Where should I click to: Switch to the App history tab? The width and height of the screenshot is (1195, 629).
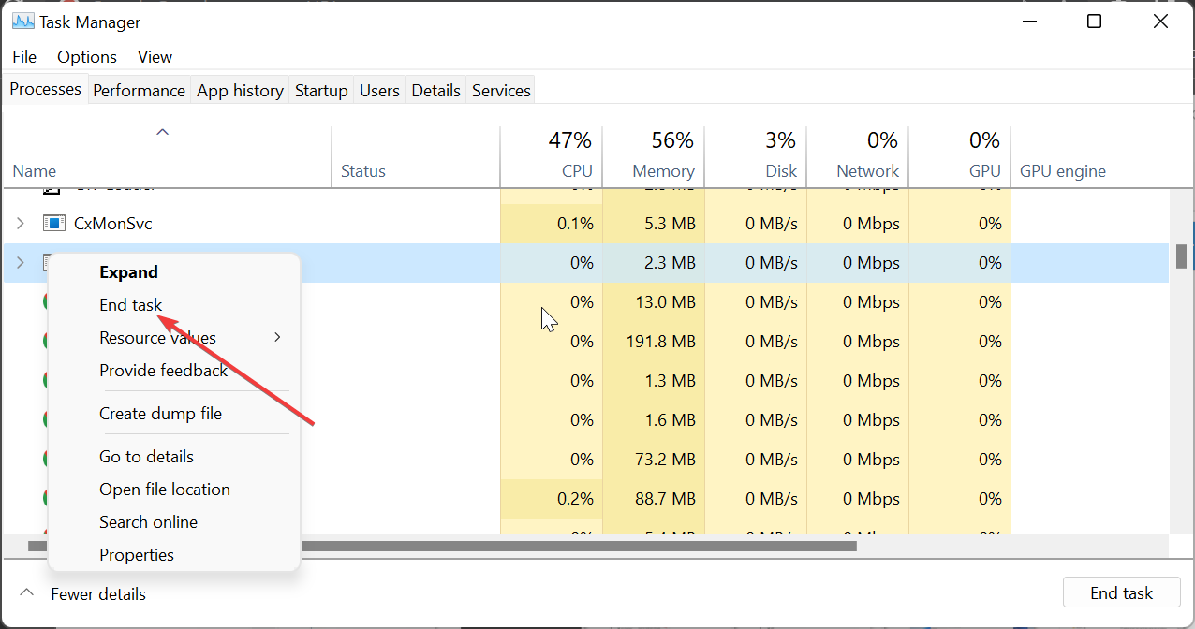pos(240,90)
